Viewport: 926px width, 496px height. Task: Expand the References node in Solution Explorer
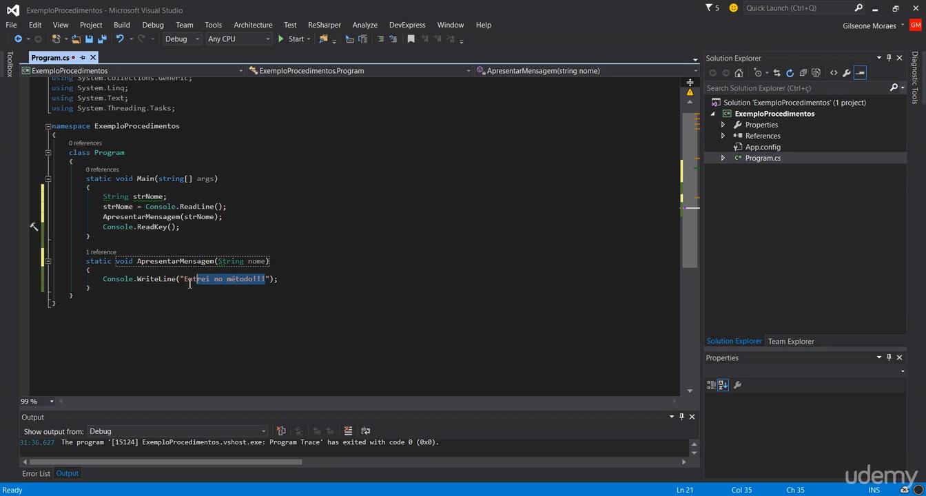tap(723, 136)
